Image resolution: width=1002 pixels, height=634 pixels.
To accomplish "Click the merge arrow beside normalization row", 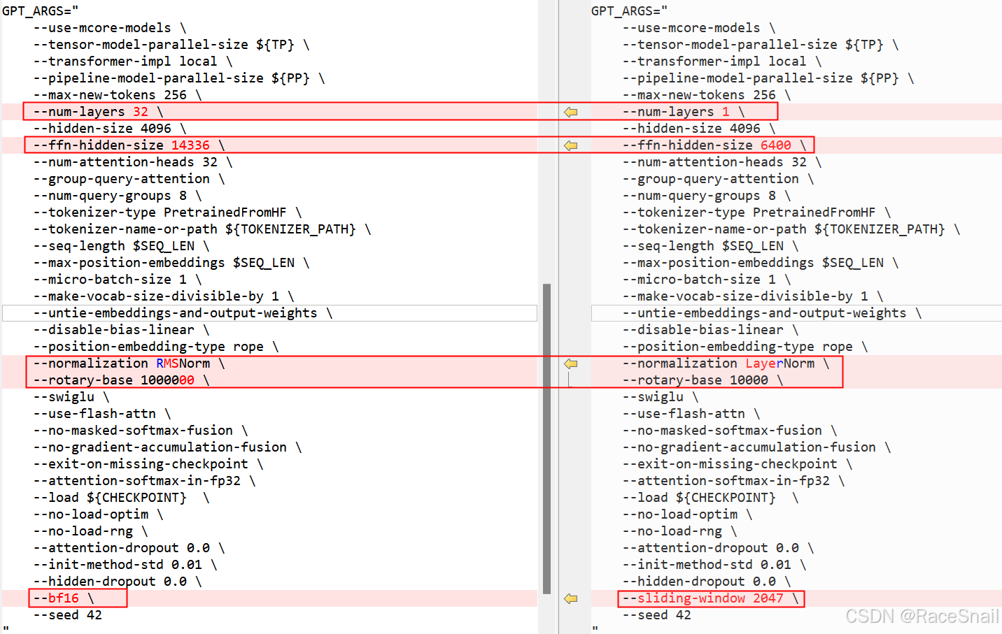I will [571, 363].
